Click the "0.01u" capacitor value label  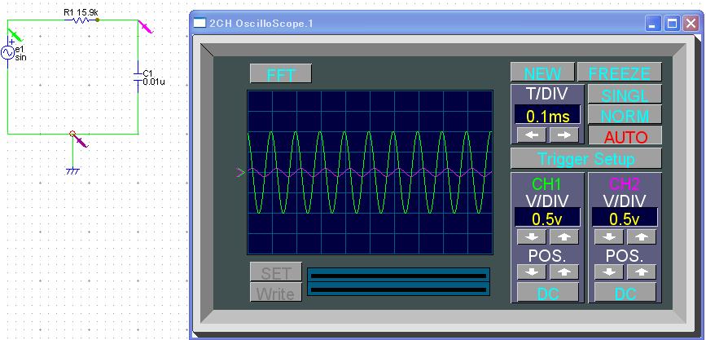pyautogui.click(x=154, y=82)
